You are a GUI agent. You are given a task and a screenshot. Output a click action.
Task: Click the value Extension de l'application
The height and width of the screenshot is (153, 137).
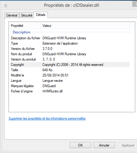point(60,43)
